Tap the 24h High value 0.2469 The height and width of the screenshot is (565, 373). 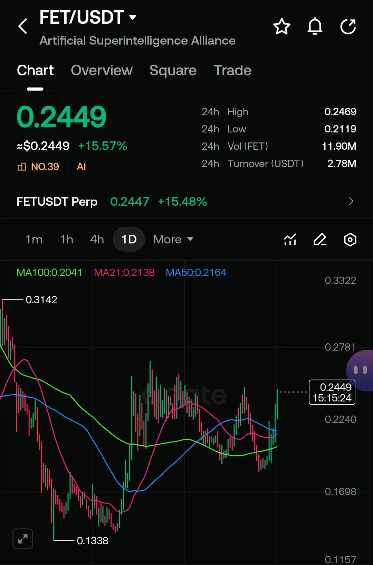point(340,112)
